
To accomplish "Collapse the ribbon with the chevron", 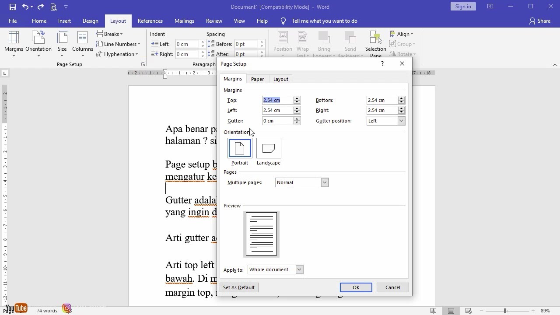I will click(x=555, y=65).
